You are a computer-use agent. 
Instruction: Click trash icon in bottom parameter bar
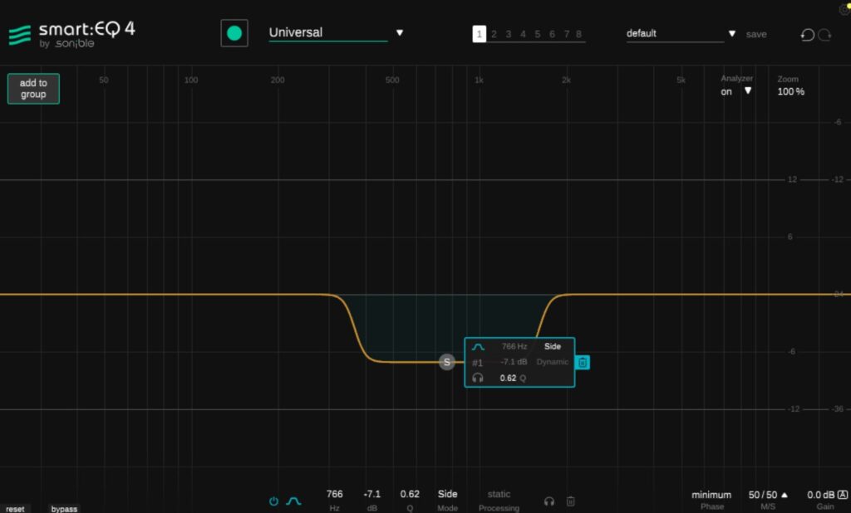point(571,501)
